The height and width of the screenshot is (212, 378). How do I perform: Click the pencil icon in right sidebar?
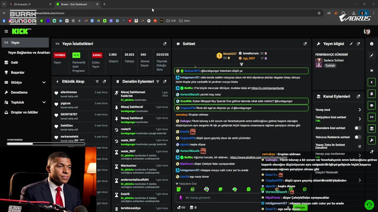coord(372,55)
